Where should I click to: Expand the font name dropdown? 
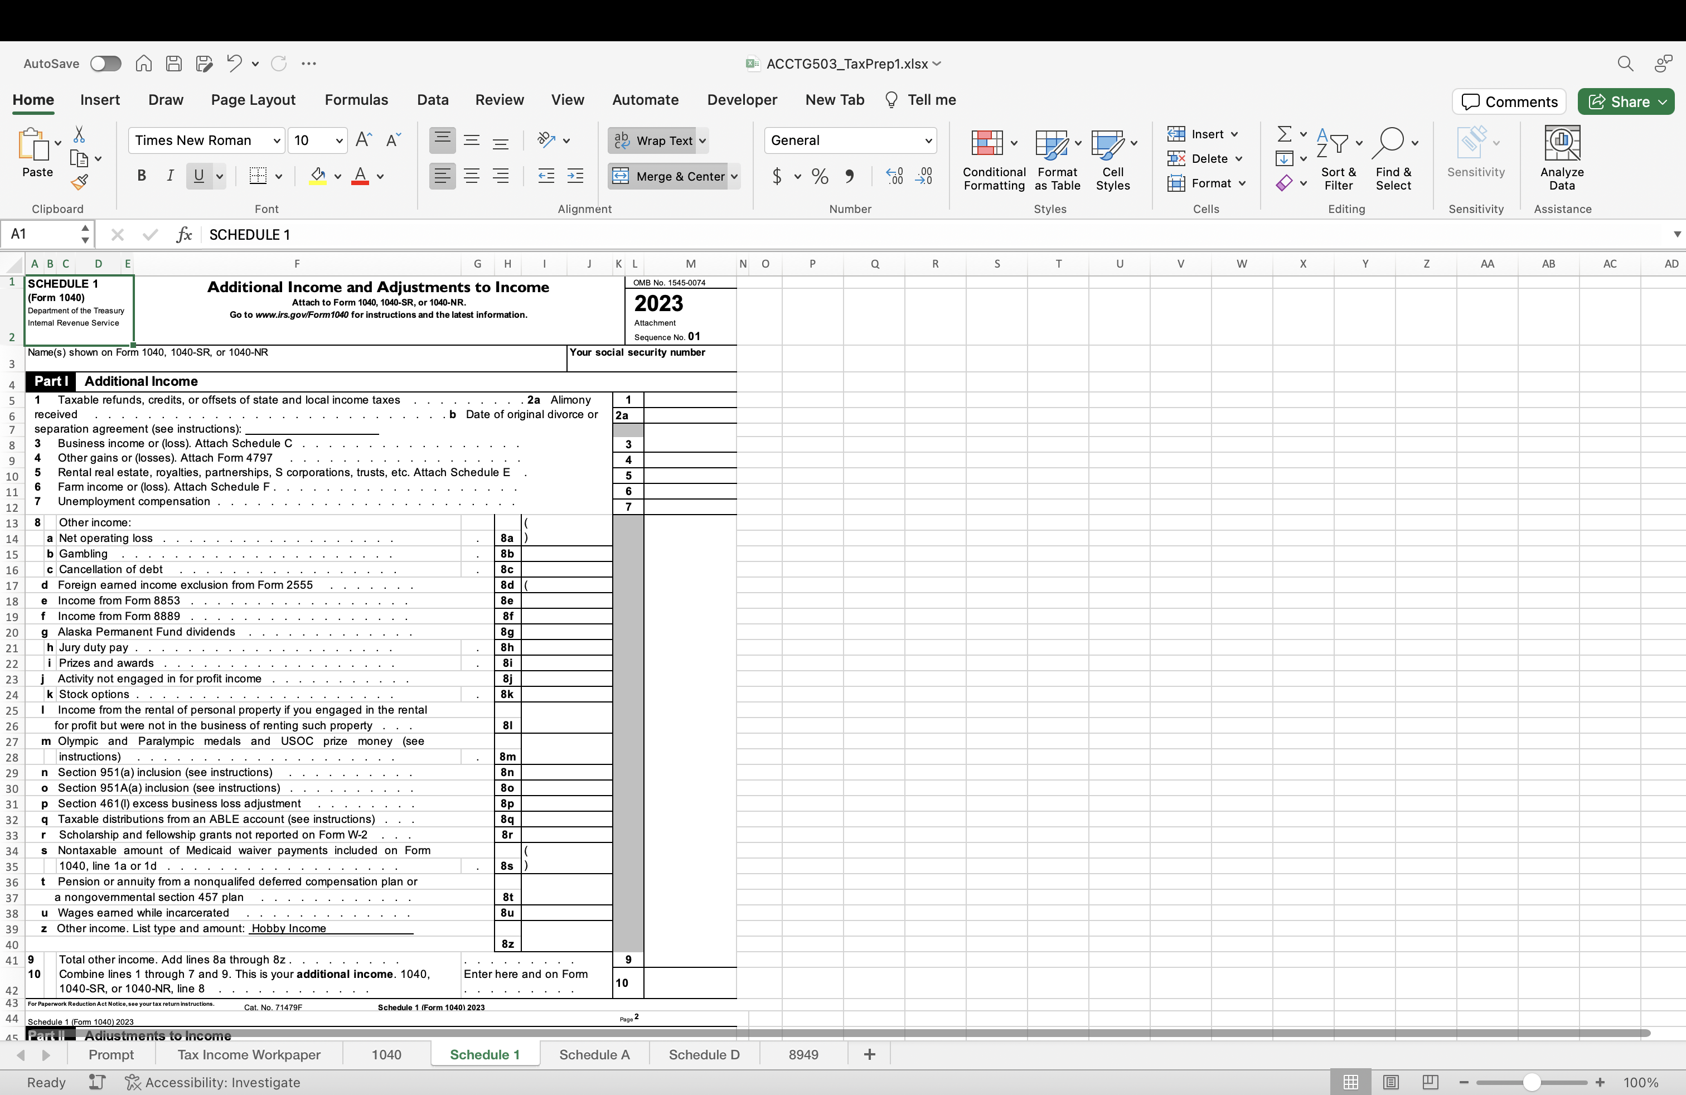277,140
